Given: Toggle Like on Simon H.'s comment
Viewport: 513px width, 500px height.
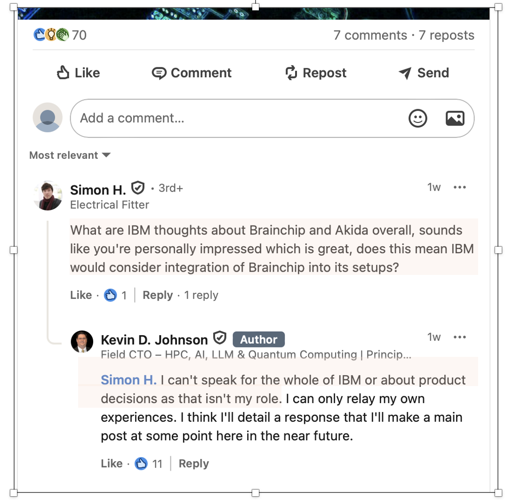Looking at the screenshot, I should pos(81,295).
